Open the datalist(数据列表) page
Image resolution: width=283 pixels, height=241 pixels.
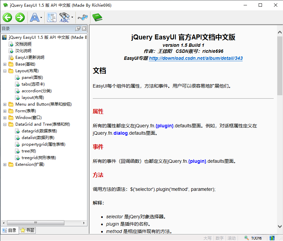click(38, 138)
